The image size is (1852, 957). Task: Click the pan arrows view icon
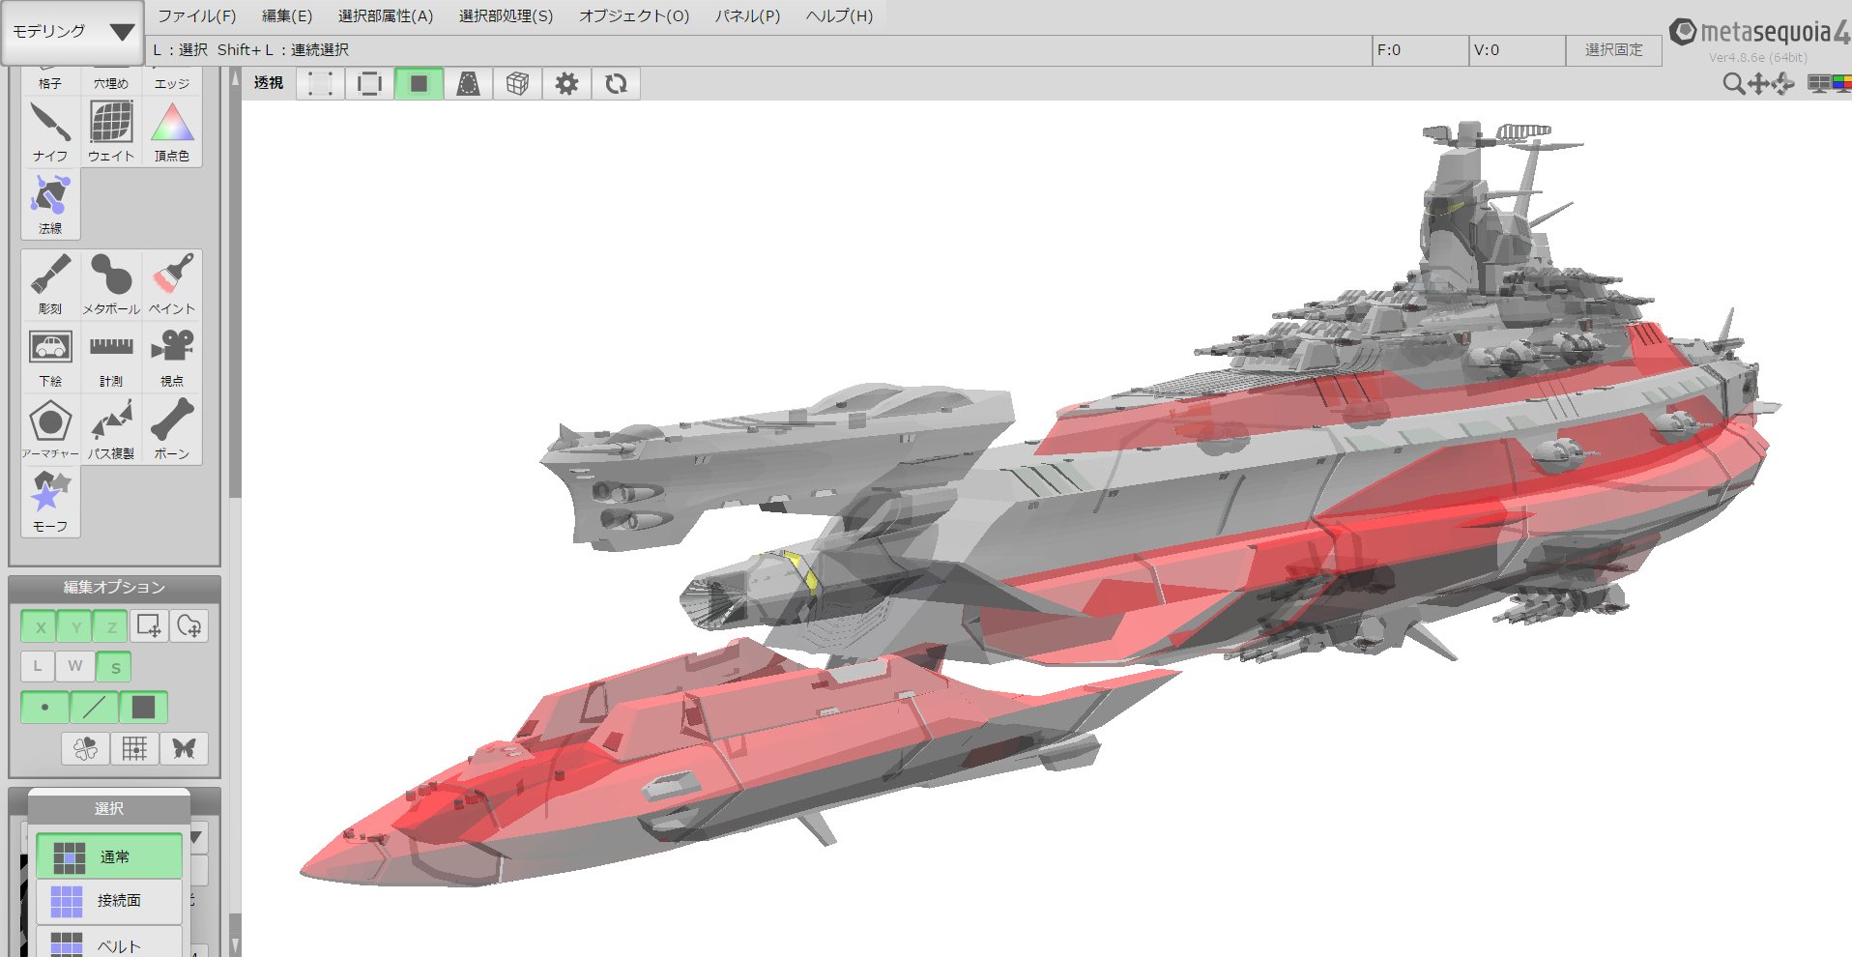pyautogui.click(x=1758, y=84)
